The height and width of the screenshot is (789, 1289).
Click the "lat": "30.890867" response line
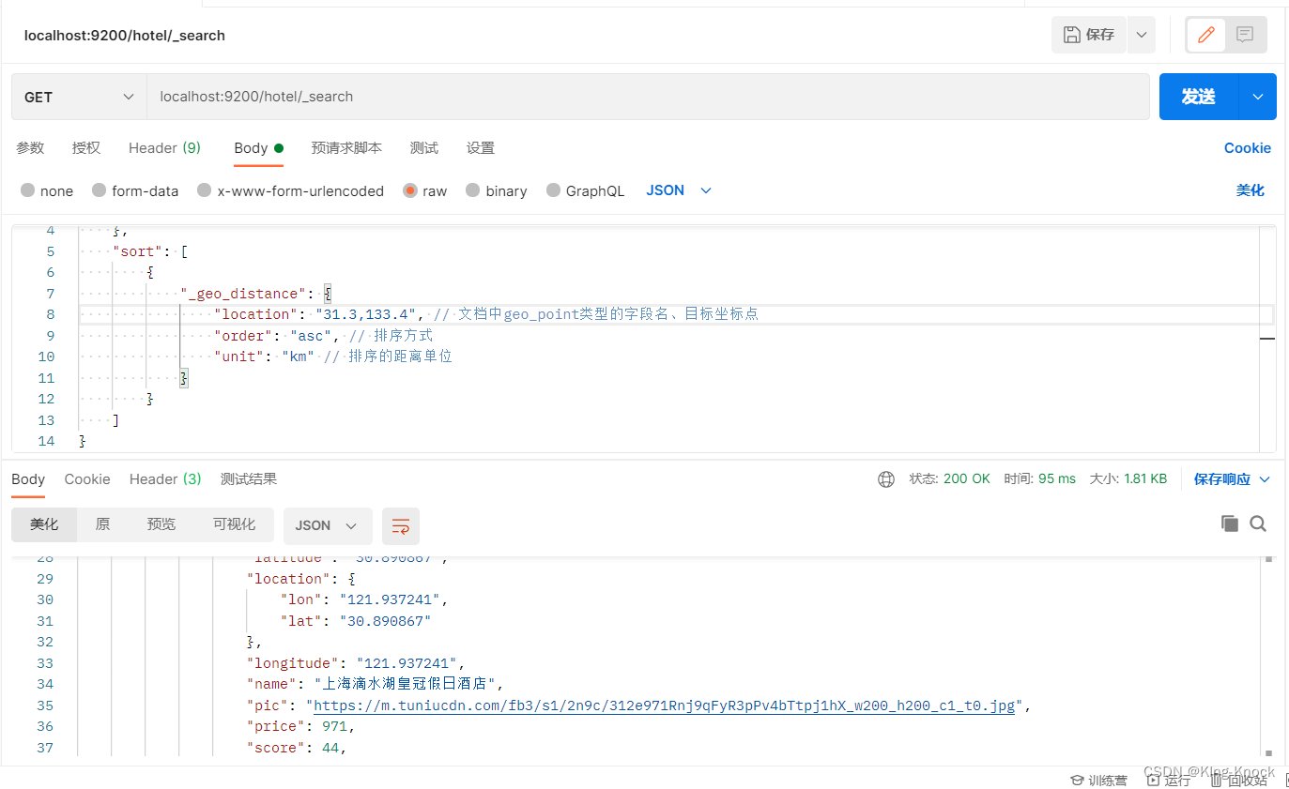[356, 621]
